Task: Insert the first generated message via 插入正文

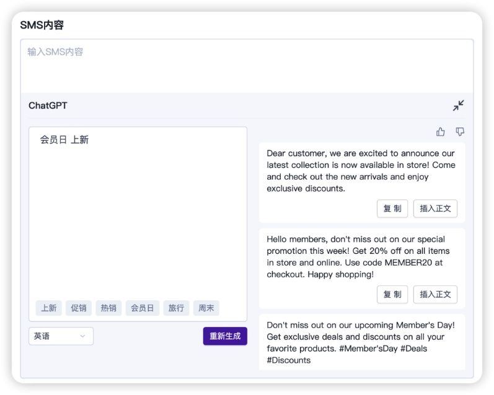Action: tap(435, 209)
